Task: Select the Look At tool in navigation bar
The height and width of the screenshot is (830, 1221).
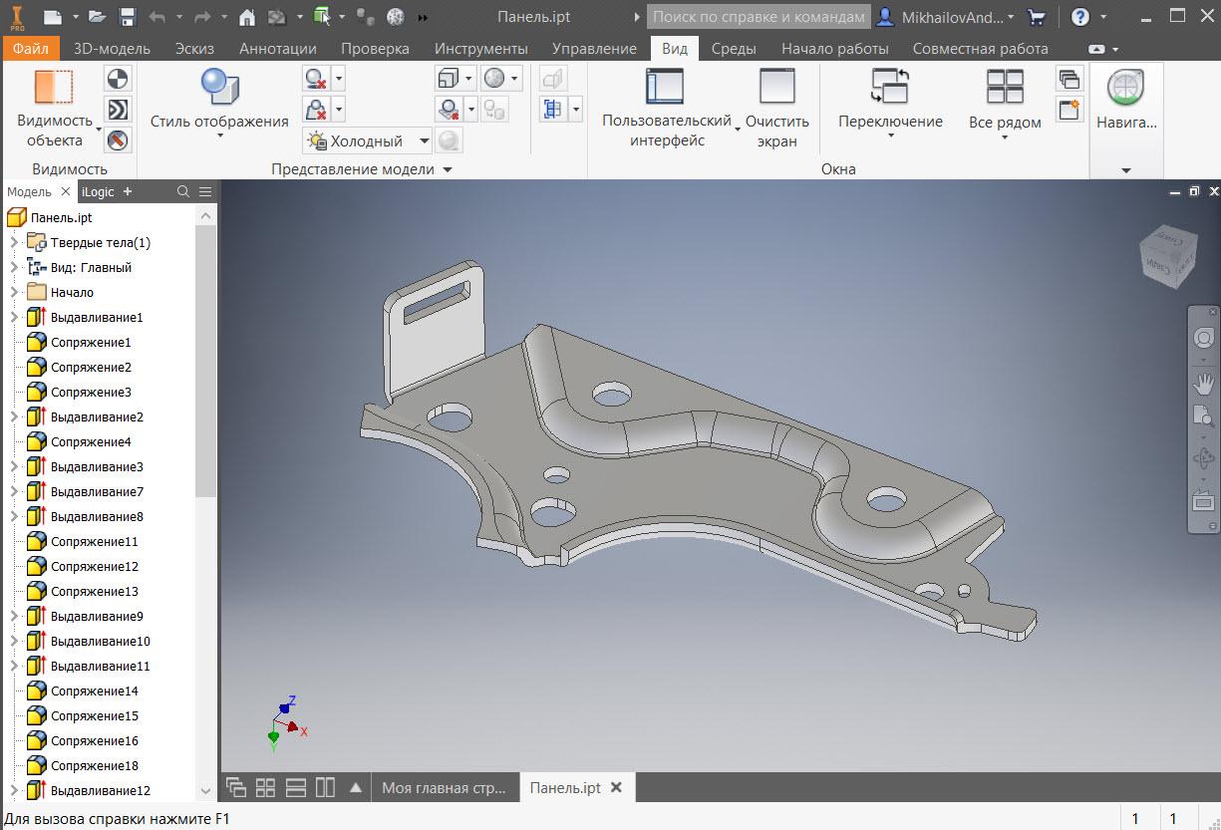Action: coord(1204,501)
